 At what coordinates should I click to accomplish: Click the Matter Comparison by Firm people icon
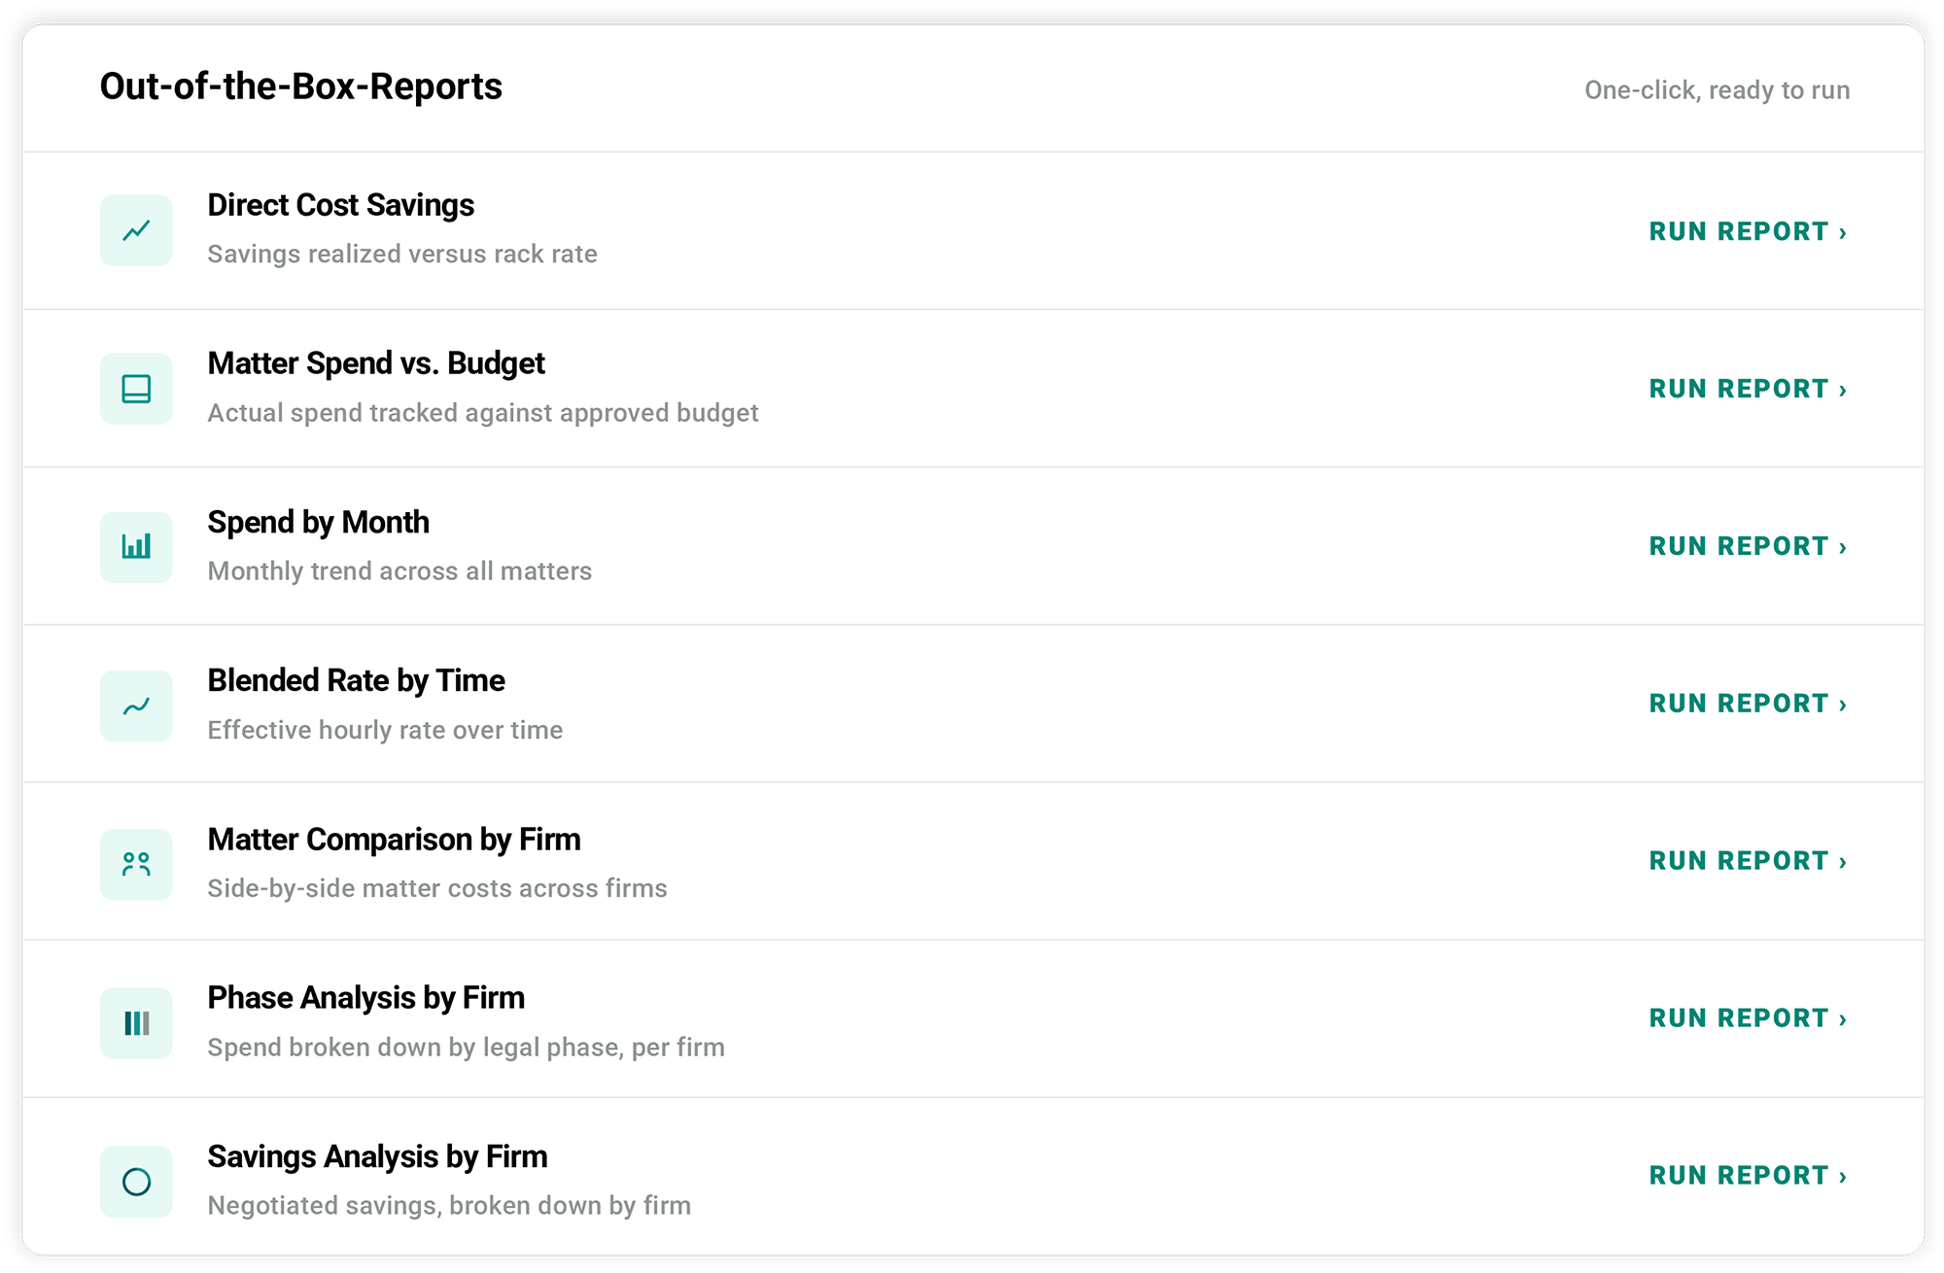(x=136, y=864)
